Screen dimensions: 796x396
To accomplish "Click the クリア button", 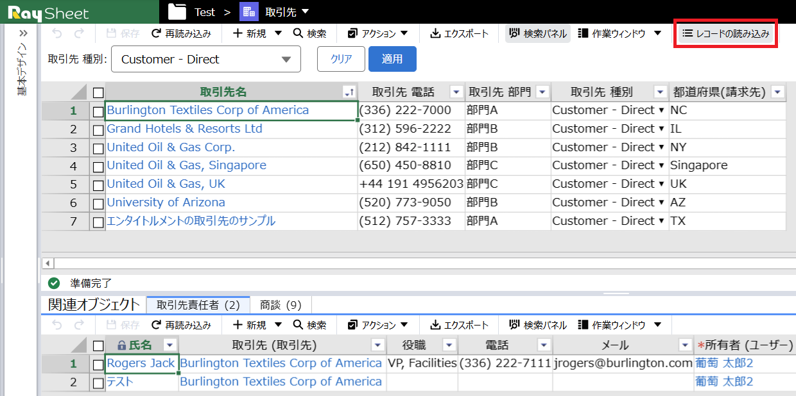I will (x=341, y=59).
